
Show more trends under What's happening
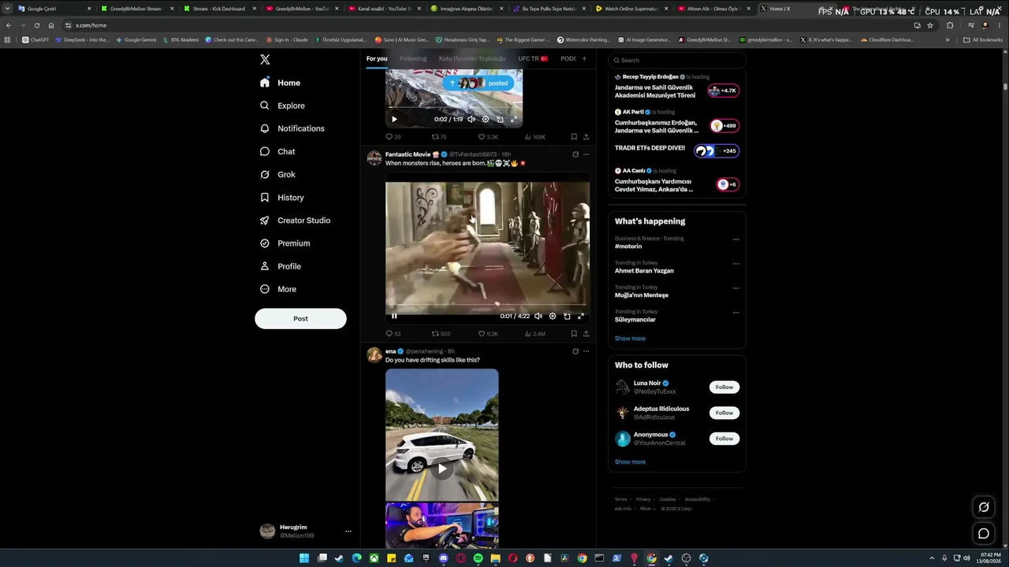[630, 339]
